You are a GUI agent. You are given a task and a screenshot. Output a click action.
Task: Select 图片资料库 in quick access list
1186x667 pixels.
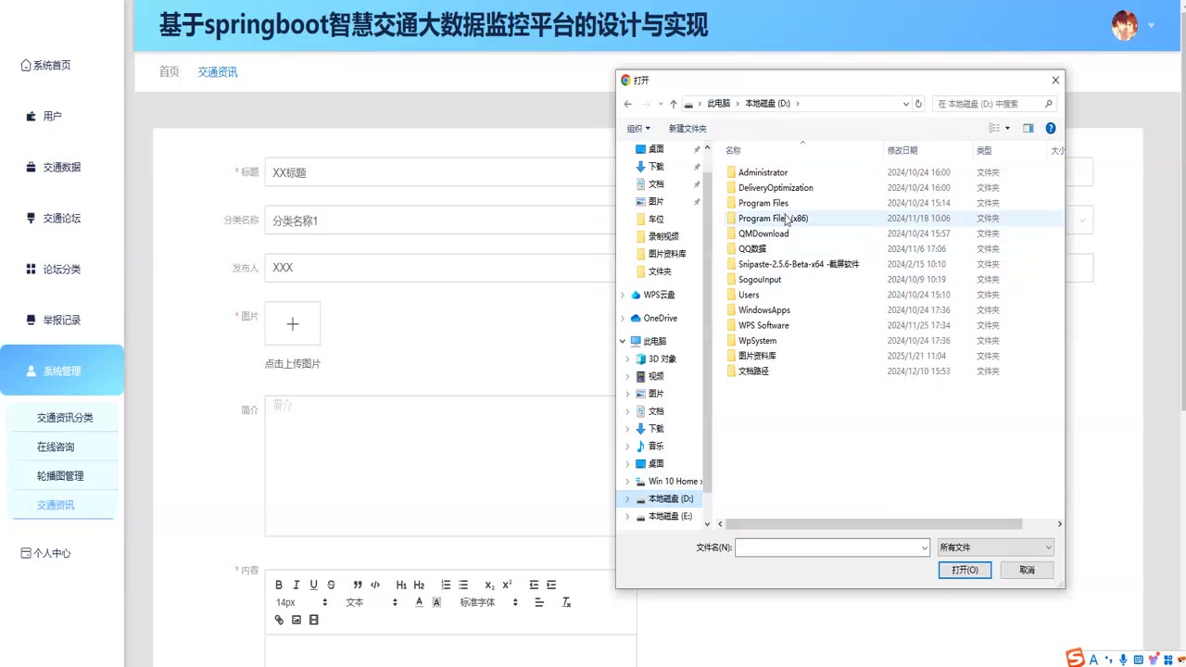(667, 254)
